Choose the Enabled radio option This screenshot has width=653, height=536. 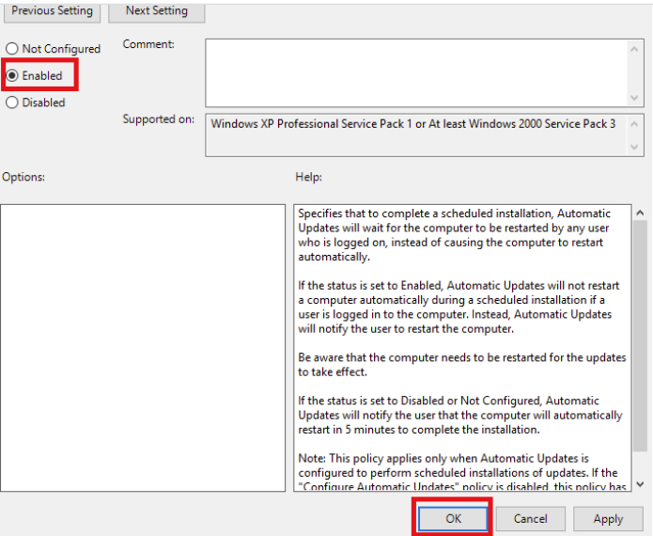tap(34, 75)
